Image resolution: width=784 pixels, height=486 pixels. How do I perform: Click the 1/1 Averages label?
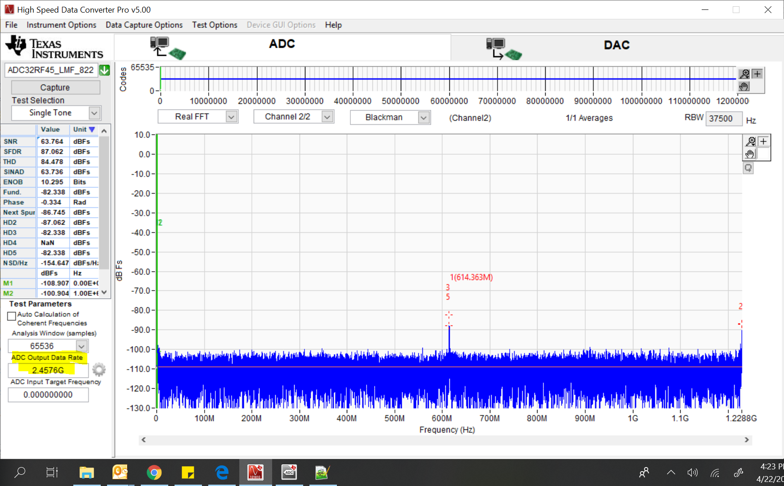(x=589, y=118)
